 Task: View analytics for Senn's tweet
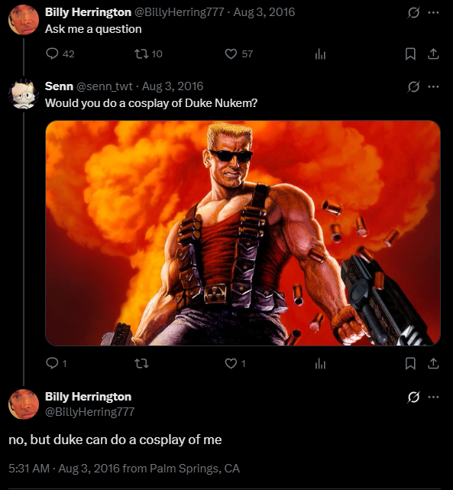[320, 364]
